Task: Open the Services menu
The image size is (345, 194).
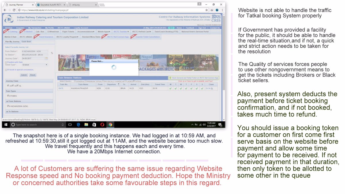Action: [x=9, y=28]
